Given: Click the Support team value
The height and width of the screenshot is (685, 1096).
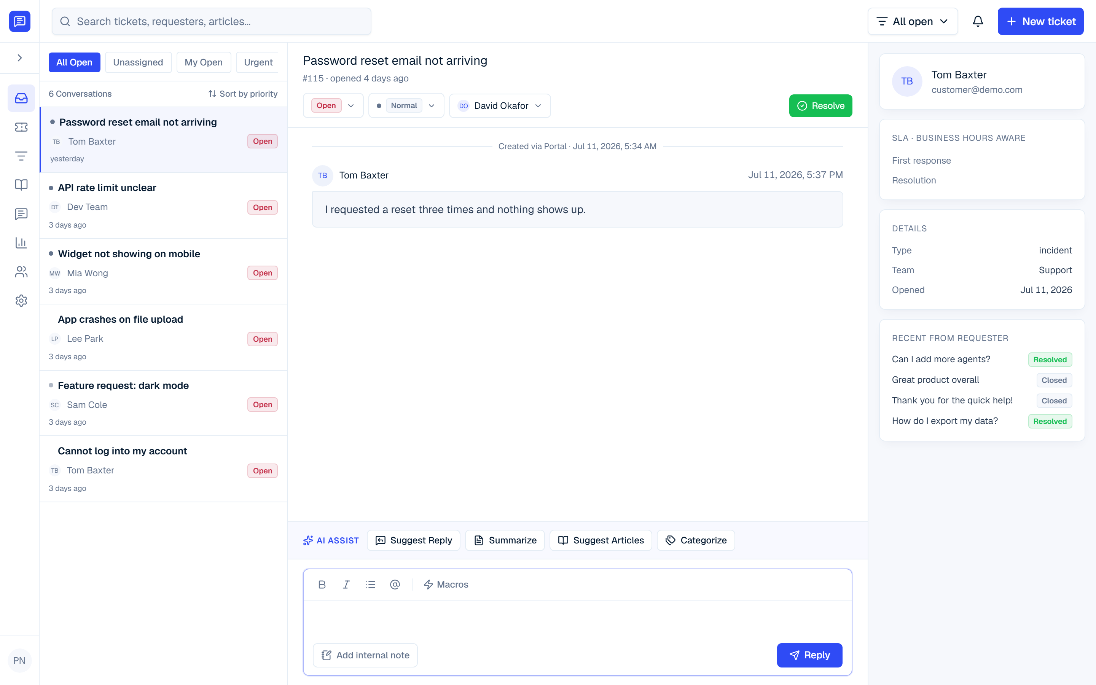Looking at the screenshot, I should pos(1055,270).
